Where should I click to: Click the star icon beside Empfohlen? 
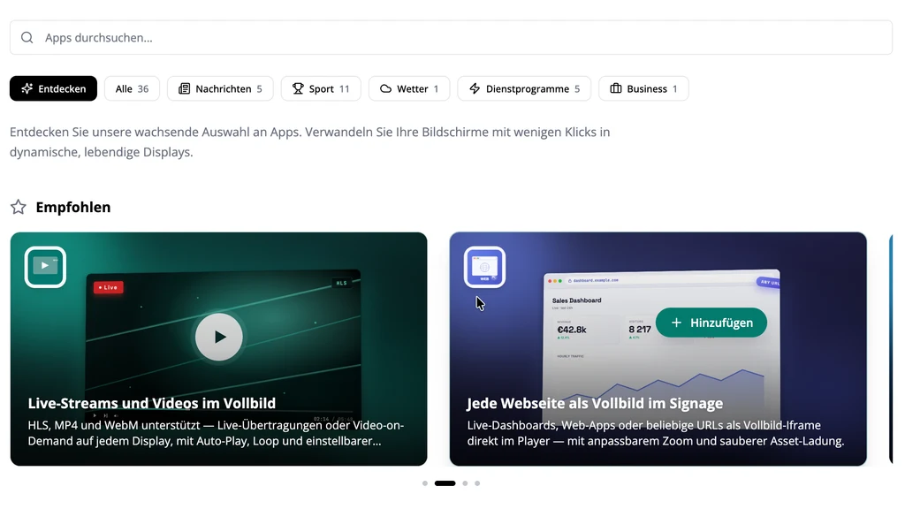point(19,207)
